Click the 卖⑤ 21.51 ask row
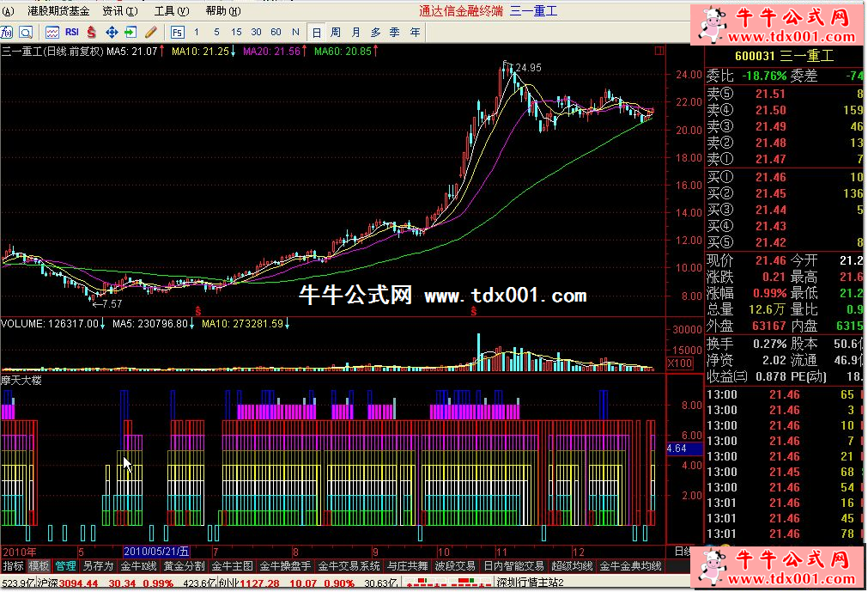 pyautogui.click(x=785, y=95)
